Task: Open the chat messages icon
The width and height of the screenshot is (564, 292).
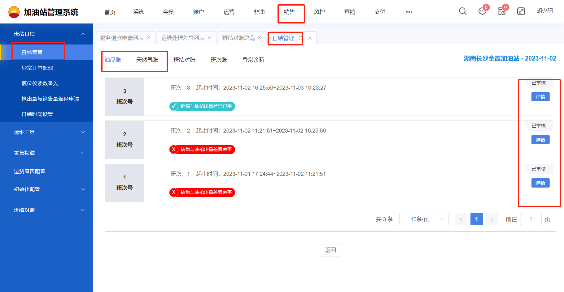Action: pyautogui.click(x=482, y=11)
